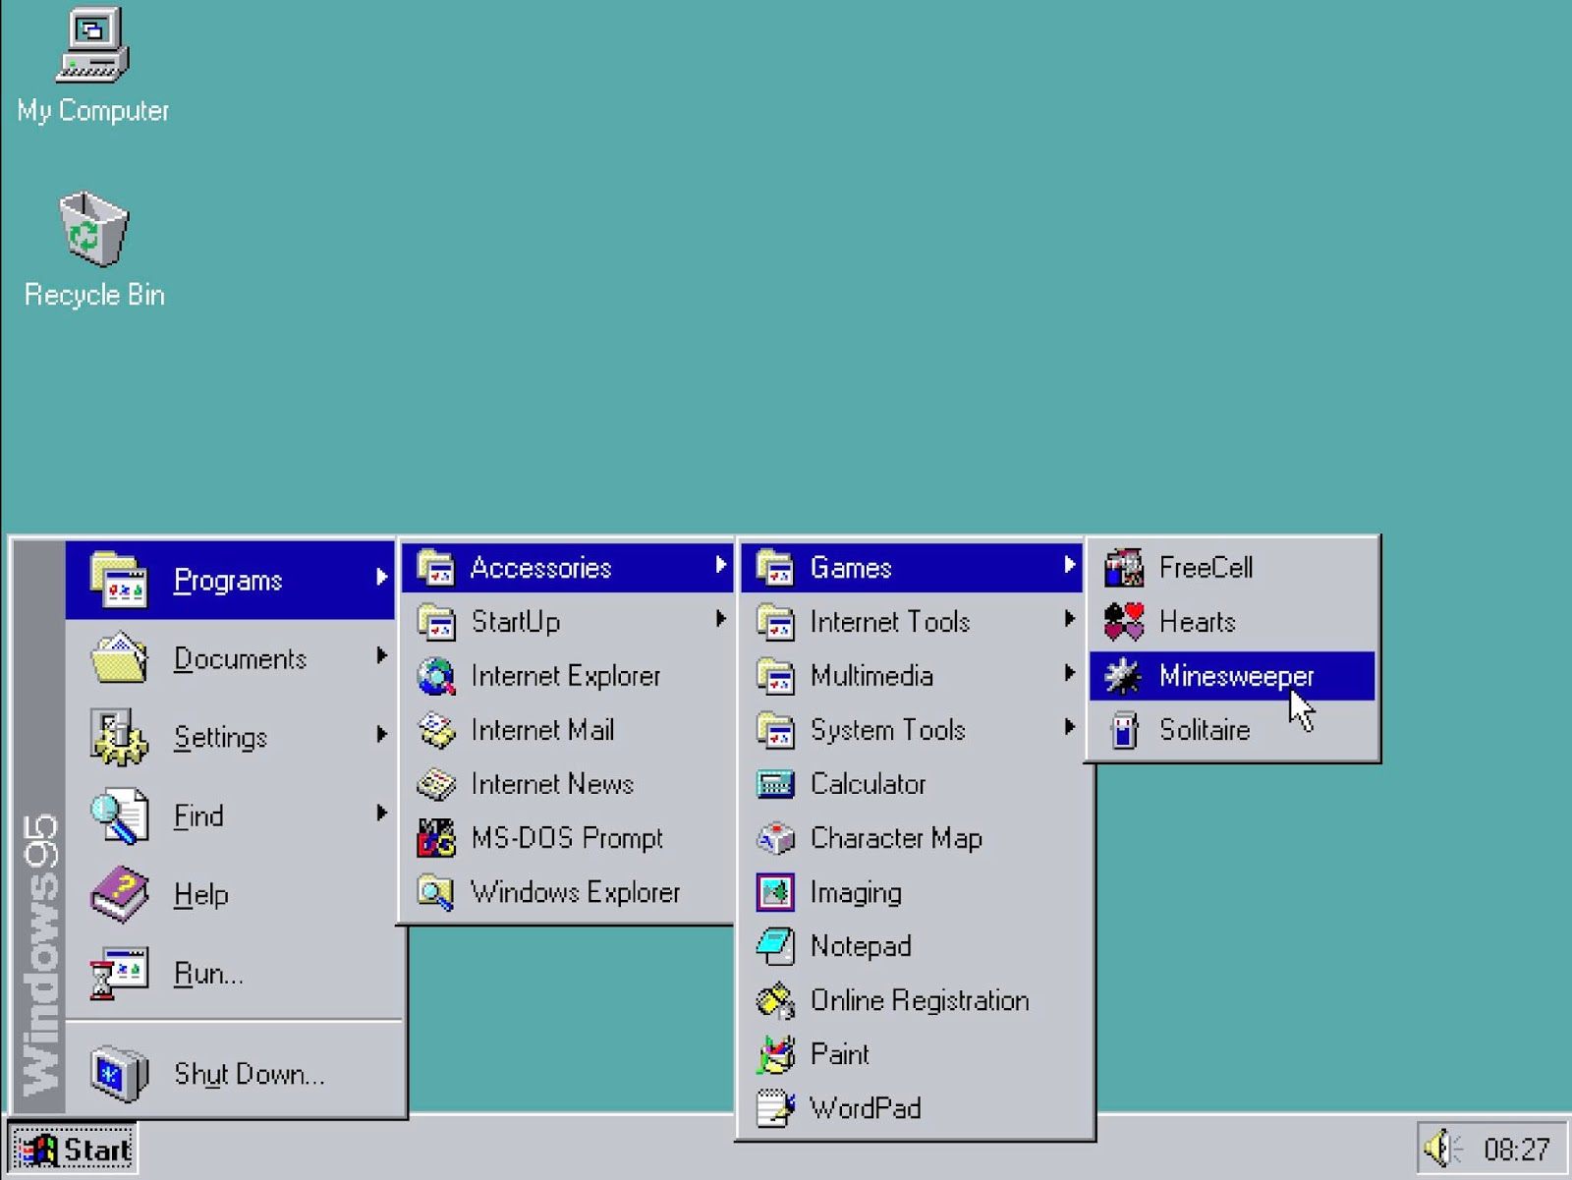Click the Calculator icon
This screenshot has width=1572, height=1180.
[x=775, y=784]
